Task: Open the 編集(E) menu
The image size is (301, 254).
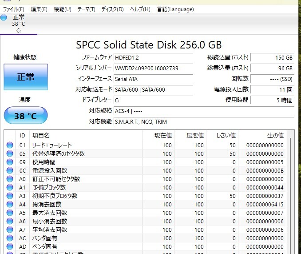Action: tap(39, 9)
